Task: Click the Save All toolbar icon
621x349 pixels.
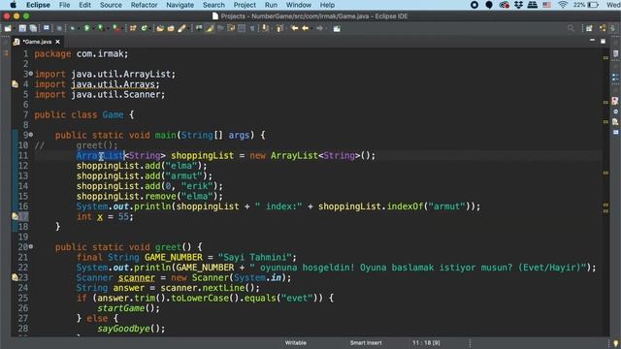Action: [33, 28]
